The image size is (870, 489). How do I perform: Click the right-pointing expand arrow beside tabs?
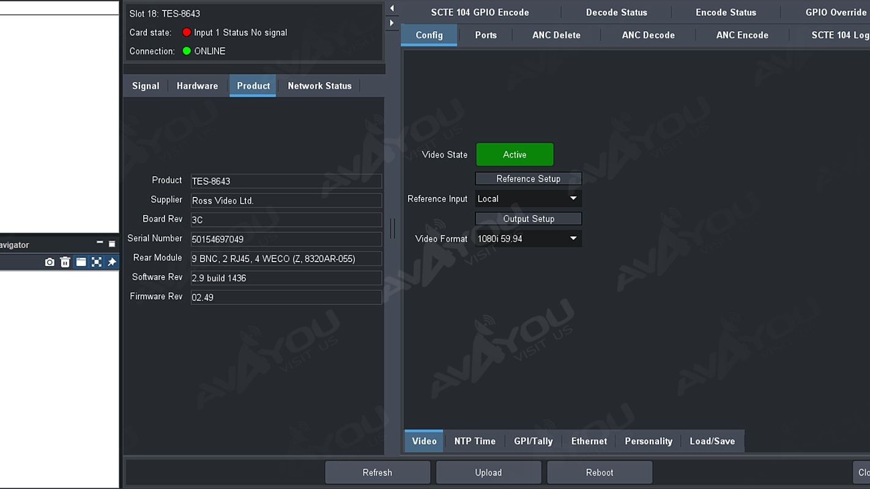coord(392,23)
